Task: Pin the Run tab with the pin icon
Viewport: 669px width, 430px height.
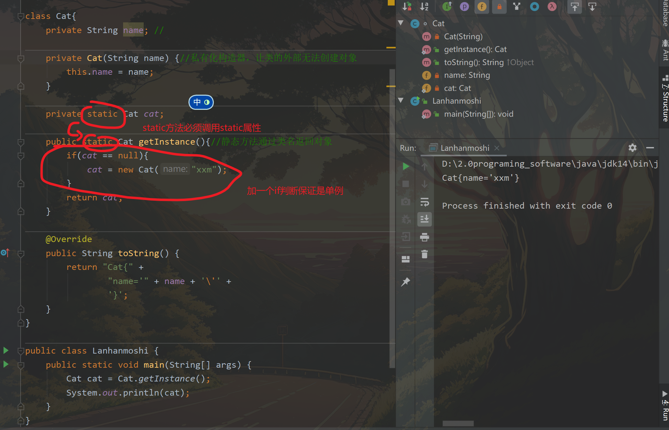Action: [406, 282]
